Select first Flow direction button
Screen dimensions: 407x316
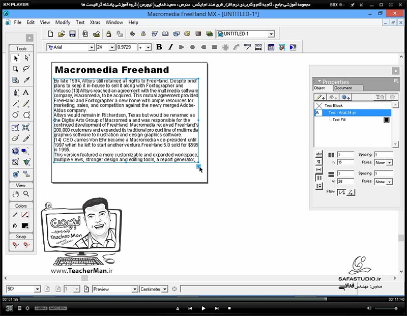click(341, 192)
